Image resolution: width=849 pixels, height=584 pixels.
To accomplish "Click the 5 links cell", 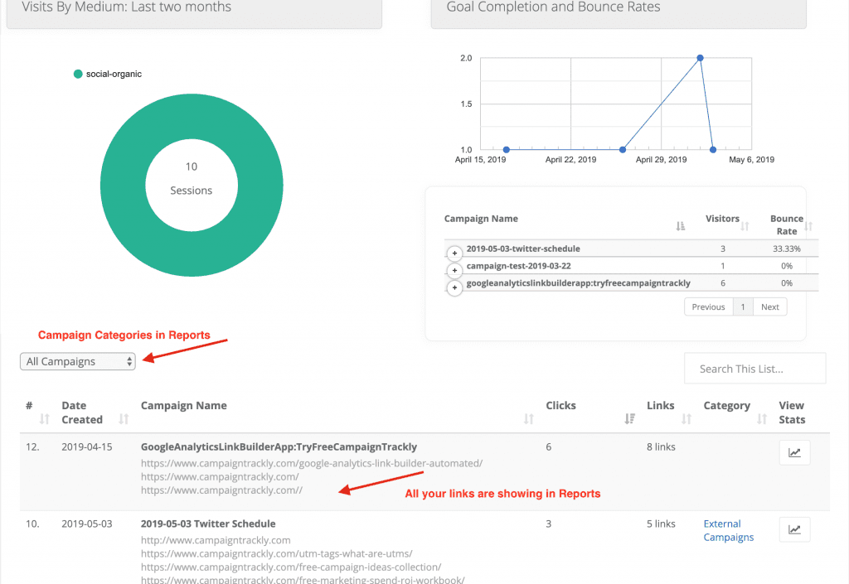I will pos(661,524).
